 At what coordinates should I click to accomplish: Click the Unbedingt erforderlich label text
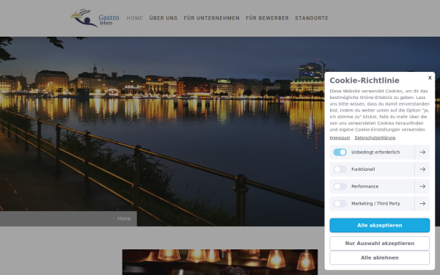(x=375, y=152)
